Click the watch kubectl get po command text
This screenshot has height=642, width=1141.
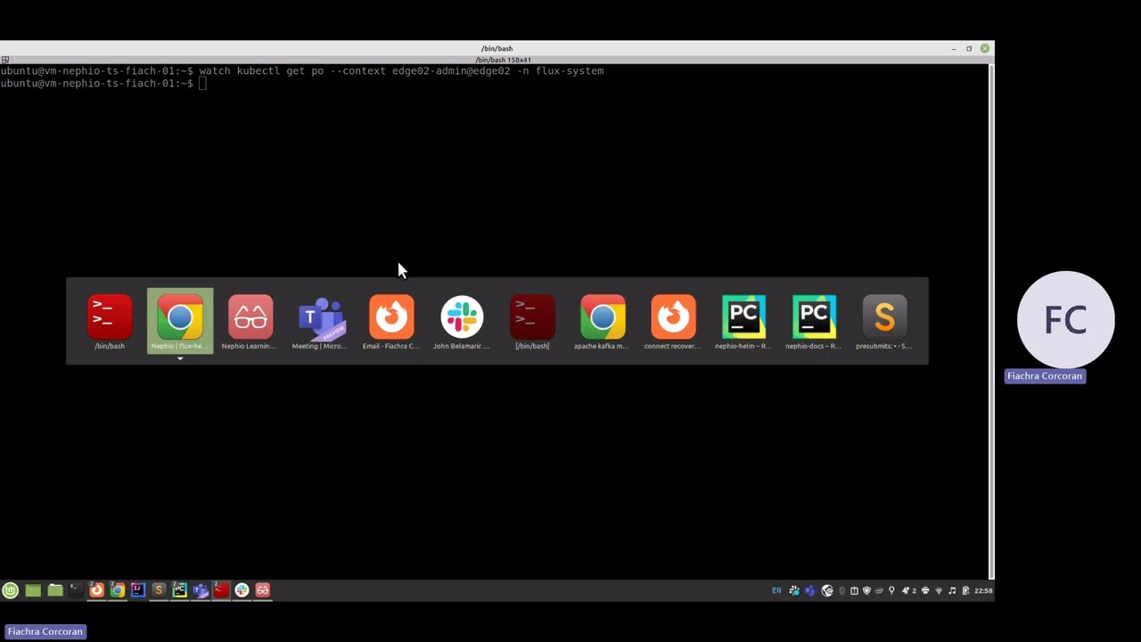pyautogui.click(x=401, y=70)
